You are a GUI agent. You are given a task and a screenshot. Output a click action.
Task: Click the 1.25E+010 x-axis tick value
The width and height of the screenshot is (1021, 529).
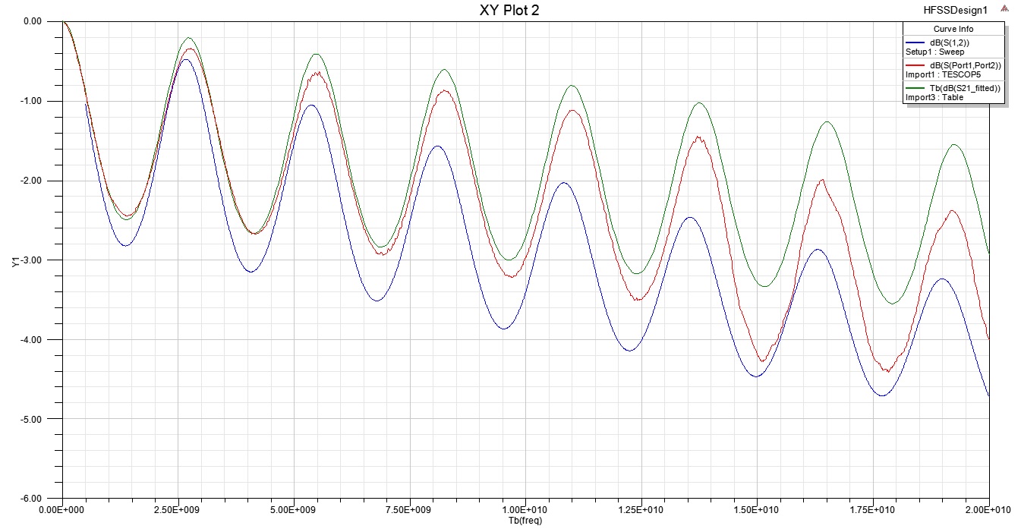point(641,509)
